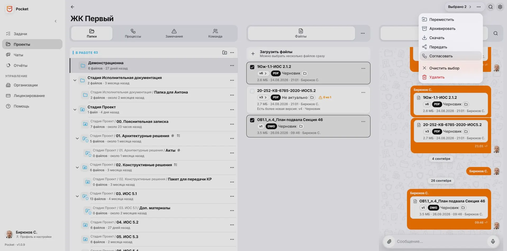
Task: Collapse the left sidebar with the chevron
Action: 56,21
